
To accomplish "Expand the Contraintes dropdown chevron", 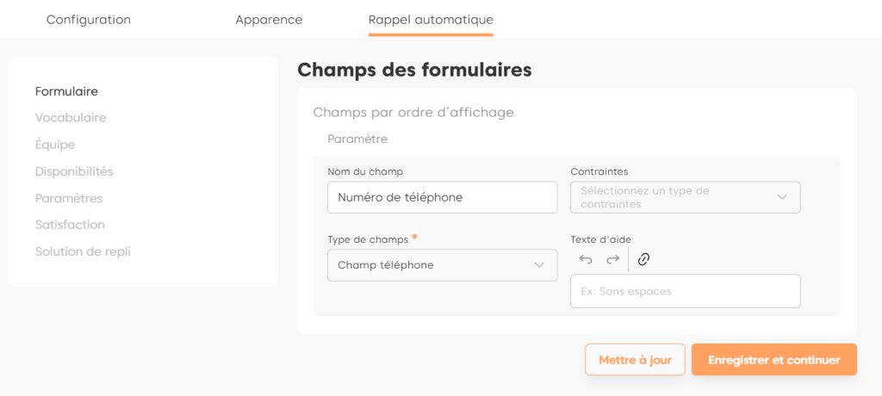I will pos(782,197).
